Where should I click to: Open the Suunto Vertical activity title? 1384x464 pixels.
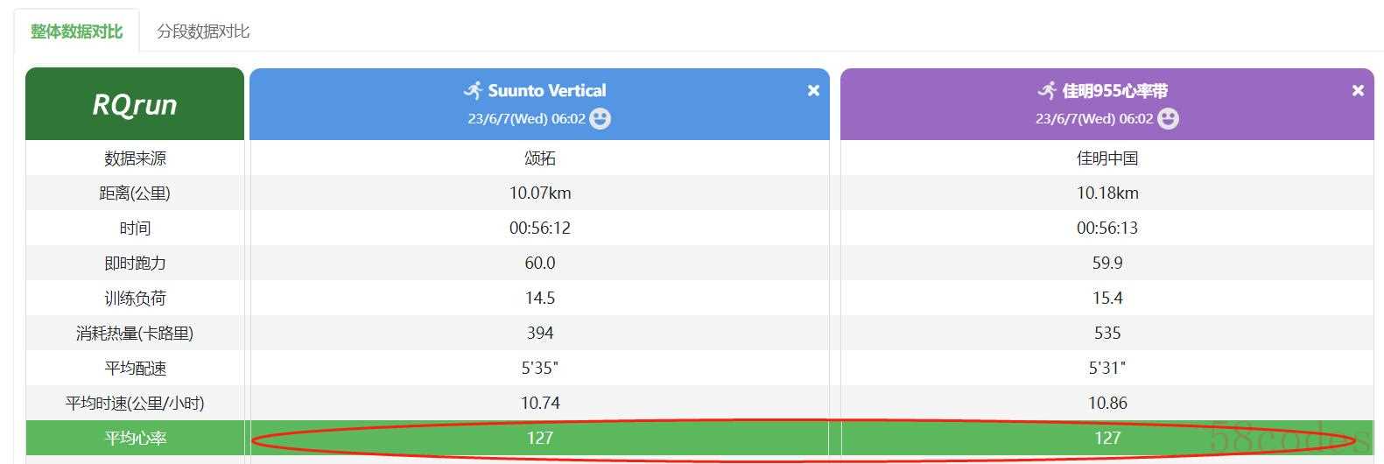click(546, 90)
